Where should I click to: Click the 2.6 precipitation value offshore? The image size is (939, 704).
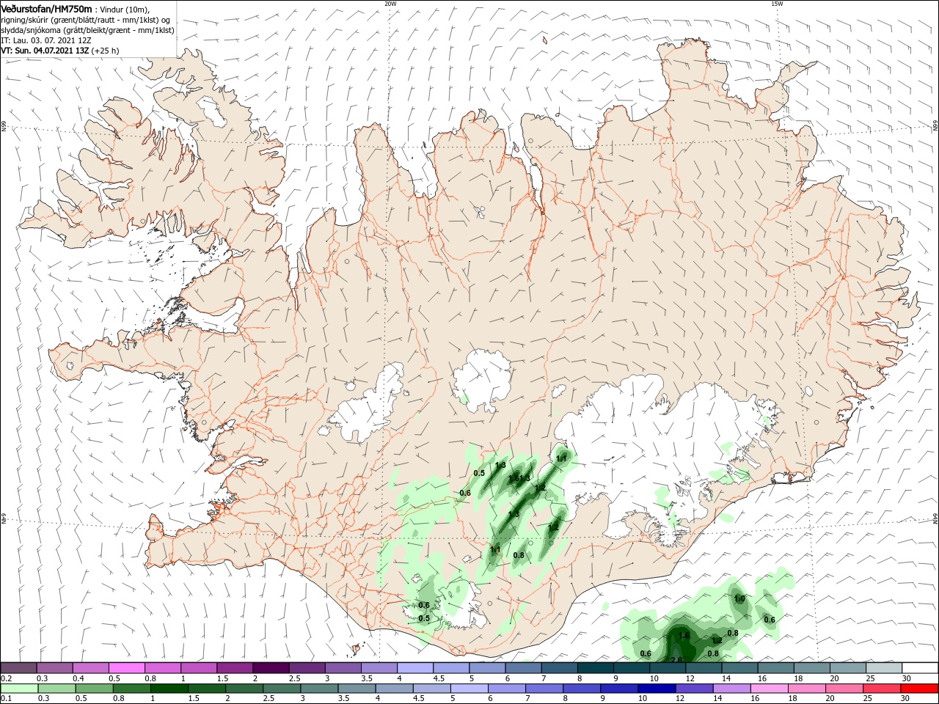click(x=676, y=660)
